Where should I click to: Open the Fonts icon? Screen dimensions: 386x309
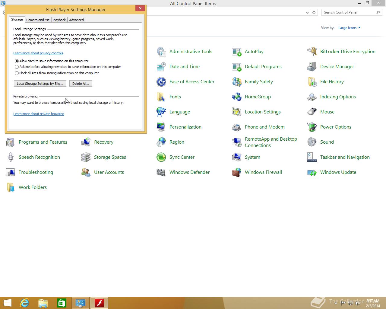161,97
